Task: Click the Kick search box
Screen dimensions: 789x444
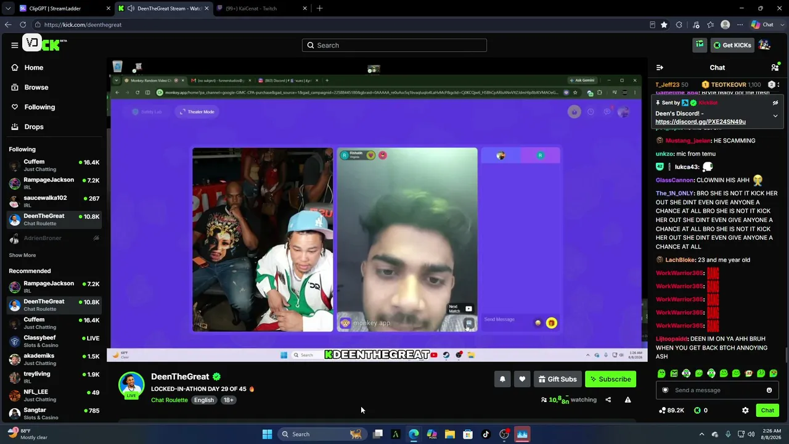Action: (394, 45)
